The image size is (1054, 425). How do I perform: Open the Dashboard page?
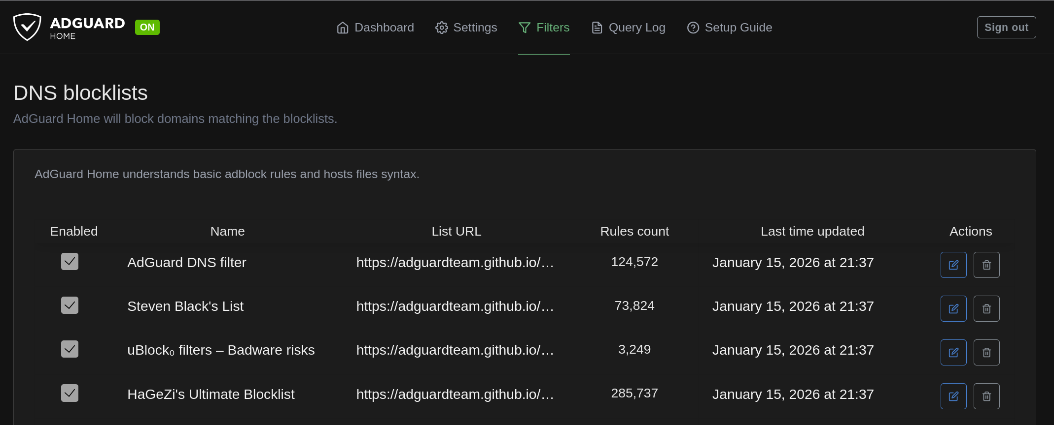coord(375,28)
